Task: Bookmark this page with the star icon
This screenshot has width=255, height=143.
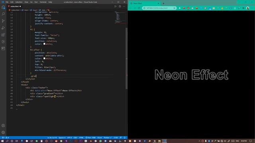Action: tap(175, 8)
